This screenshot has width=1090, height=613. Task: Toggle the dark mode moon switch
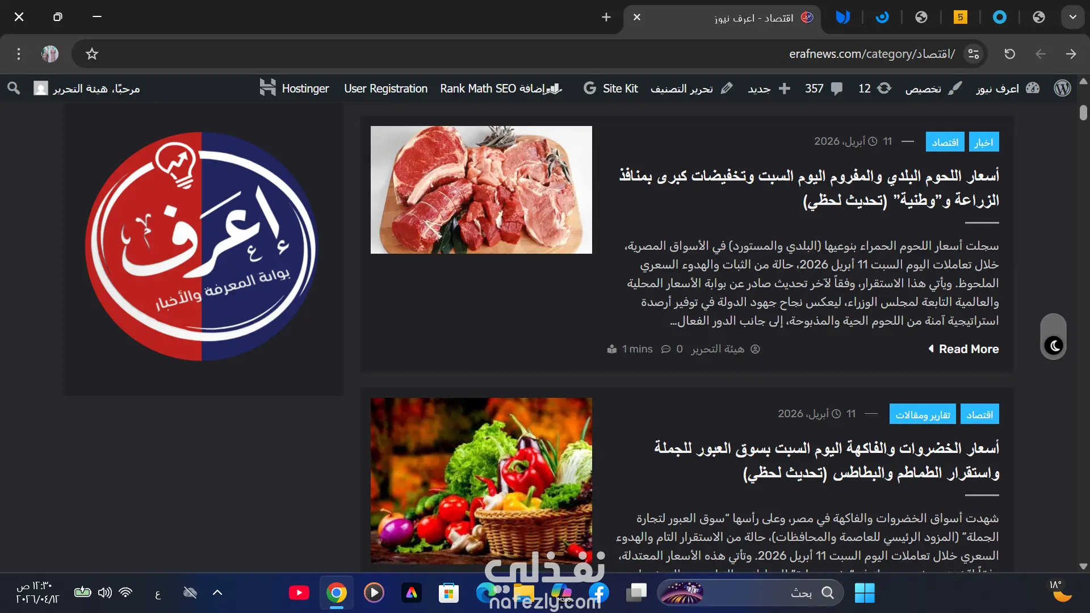(x=1054, y=345)
